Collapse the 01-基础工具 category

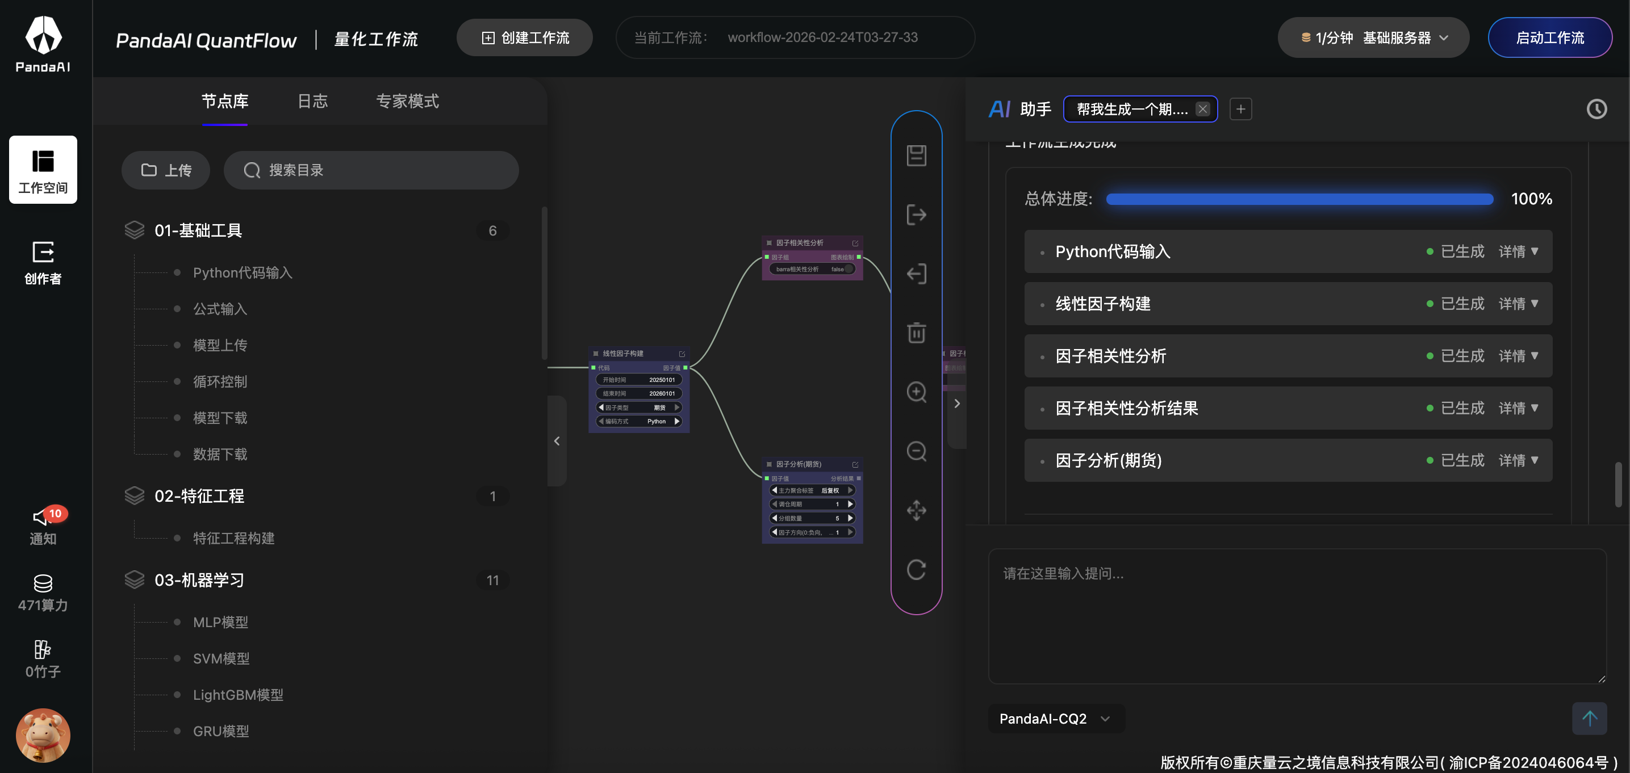pos(316,230)
